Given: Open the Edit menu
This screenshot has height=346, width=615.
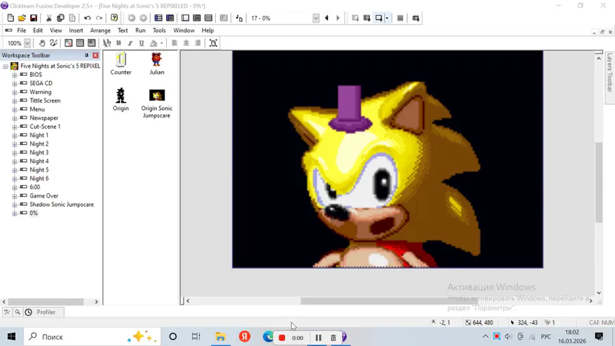Looking at the screenshot, I should coord(38,30).
